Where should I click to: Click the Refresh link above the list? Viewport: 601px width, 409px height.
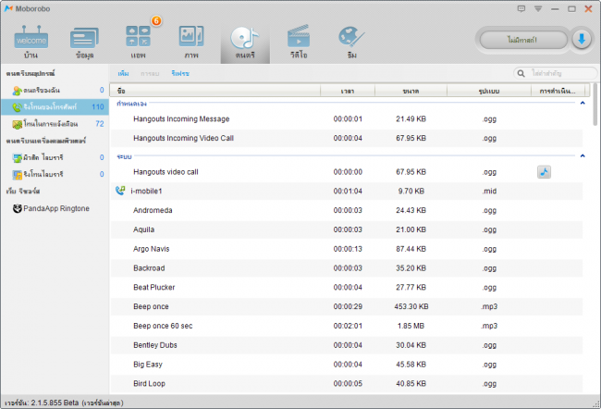pyautogui.click(x=180, y=72)
